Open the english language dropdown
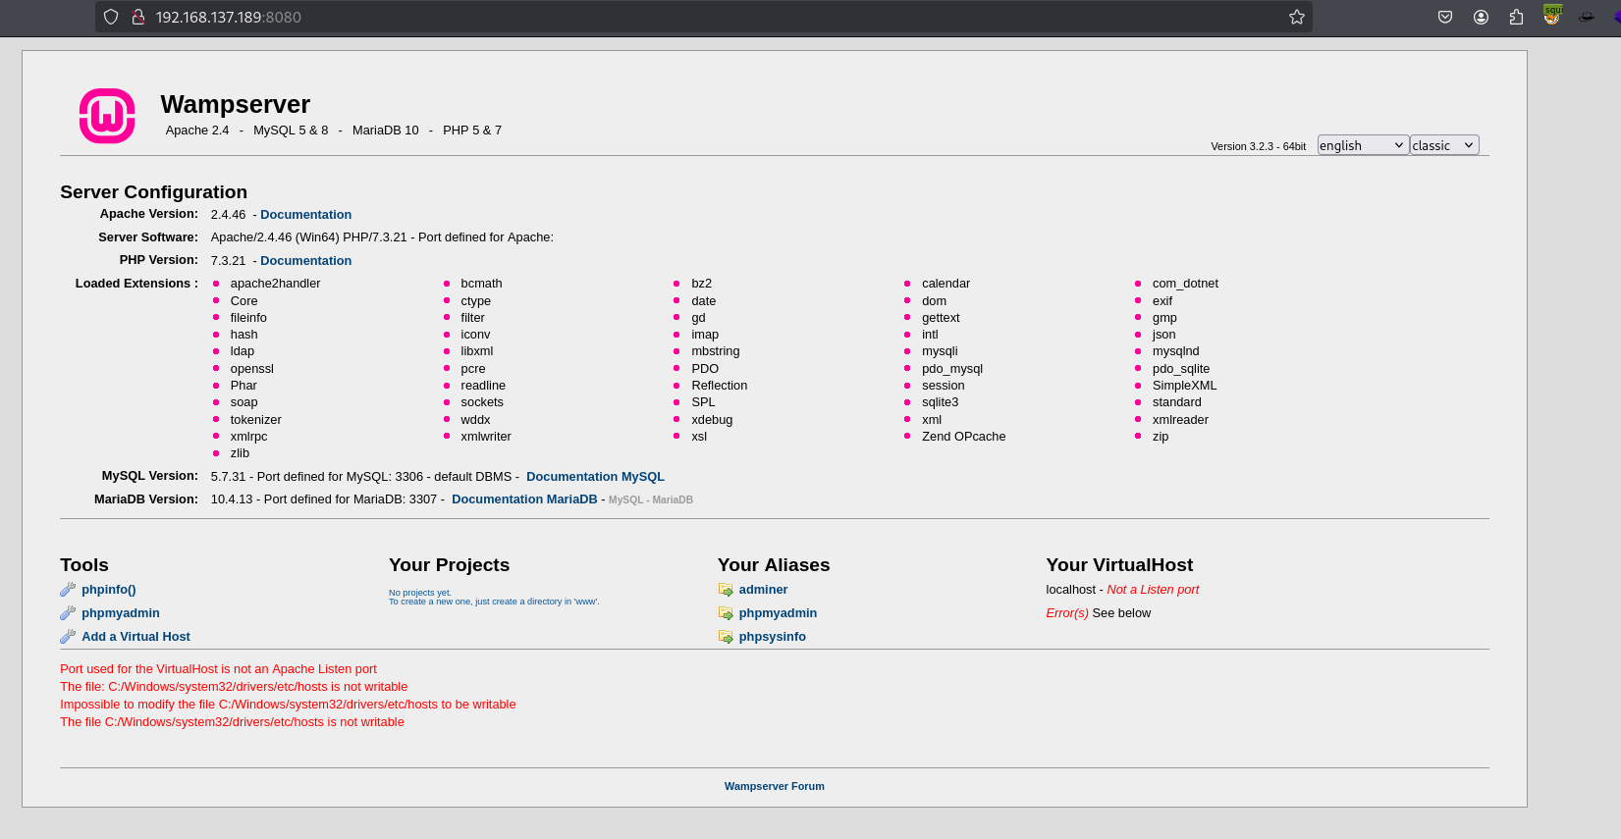 coord(1362,145)
